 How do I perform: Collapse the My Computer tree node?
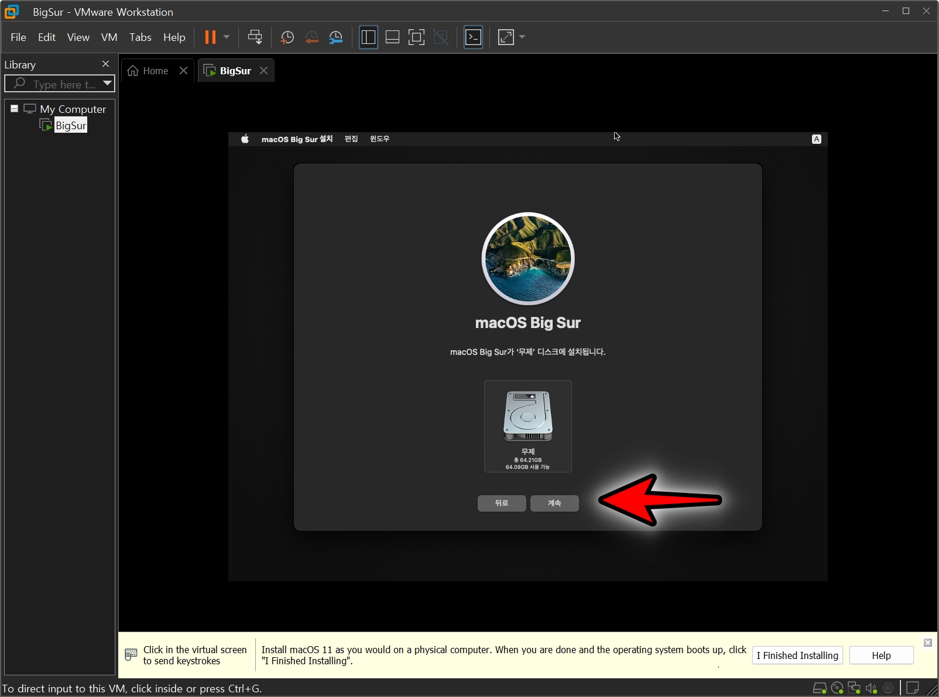[x=15, y=109]
